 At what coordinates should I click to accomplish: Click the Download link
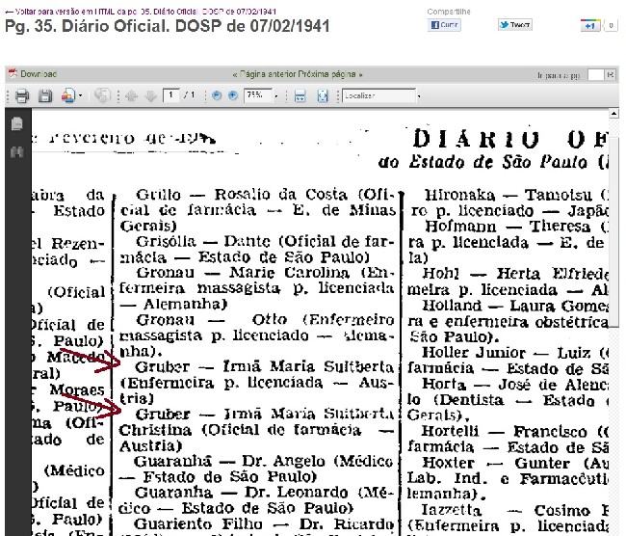[38, 74]
